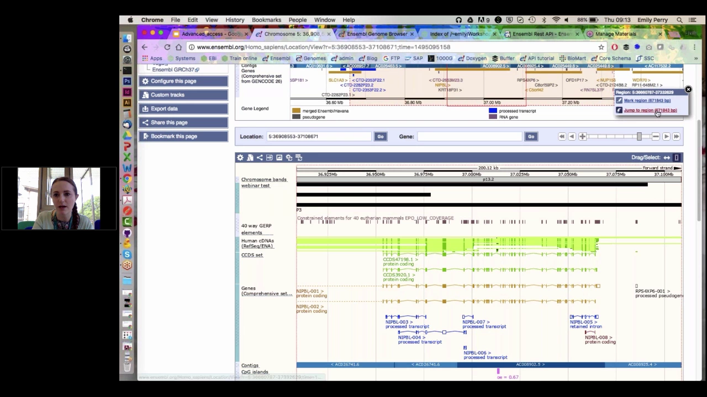Open the Core Schema bookmark

[610, 58]
